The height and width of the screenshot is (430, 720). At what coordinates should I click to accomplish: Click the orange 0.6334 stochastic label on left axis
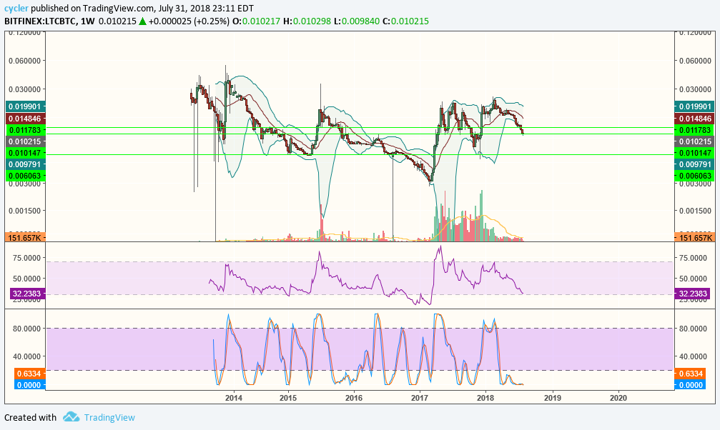coord(30,374)
